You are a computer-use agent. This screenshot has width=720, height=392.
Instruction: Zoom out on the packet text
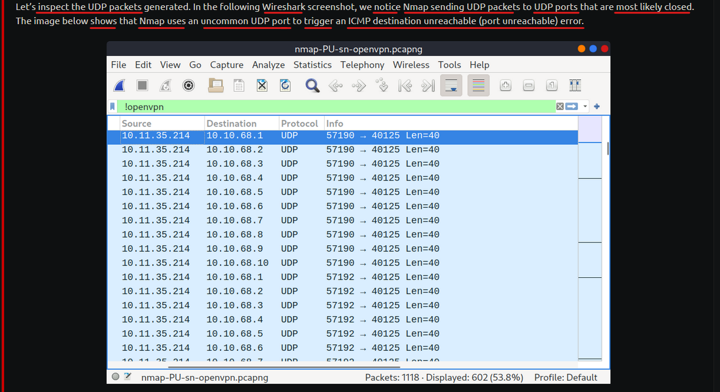(529, 86)
